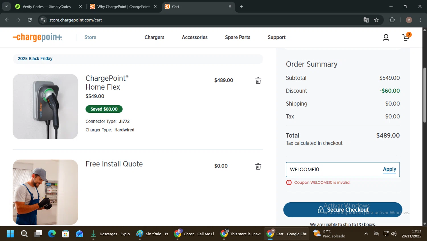Open the shopping cart icon in header
This screenshot has width=427, height=241.
click(407, 37)
